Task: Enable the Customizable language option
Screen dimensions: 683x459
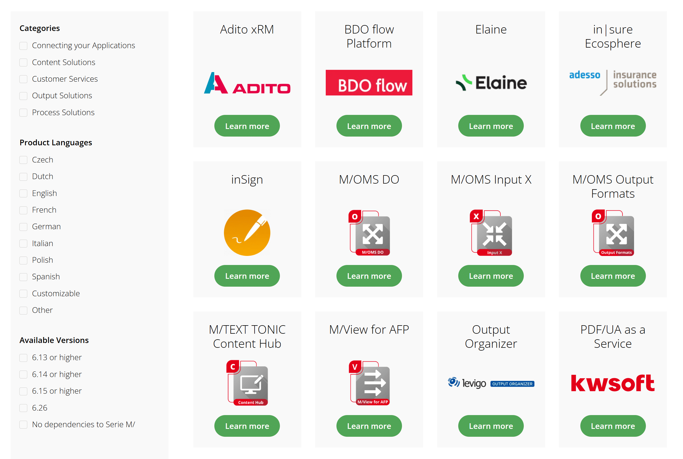Action: click(23, 294)
